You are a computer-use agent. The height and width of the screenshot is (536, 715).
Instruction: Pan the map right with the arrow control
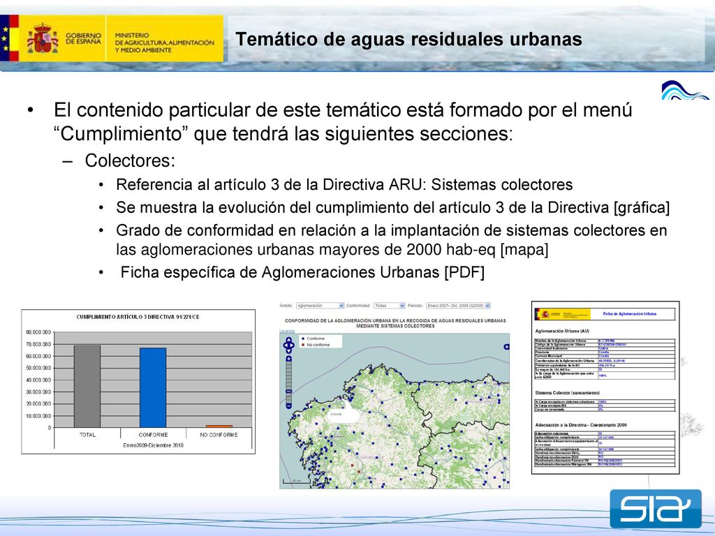tap(293, 345)
